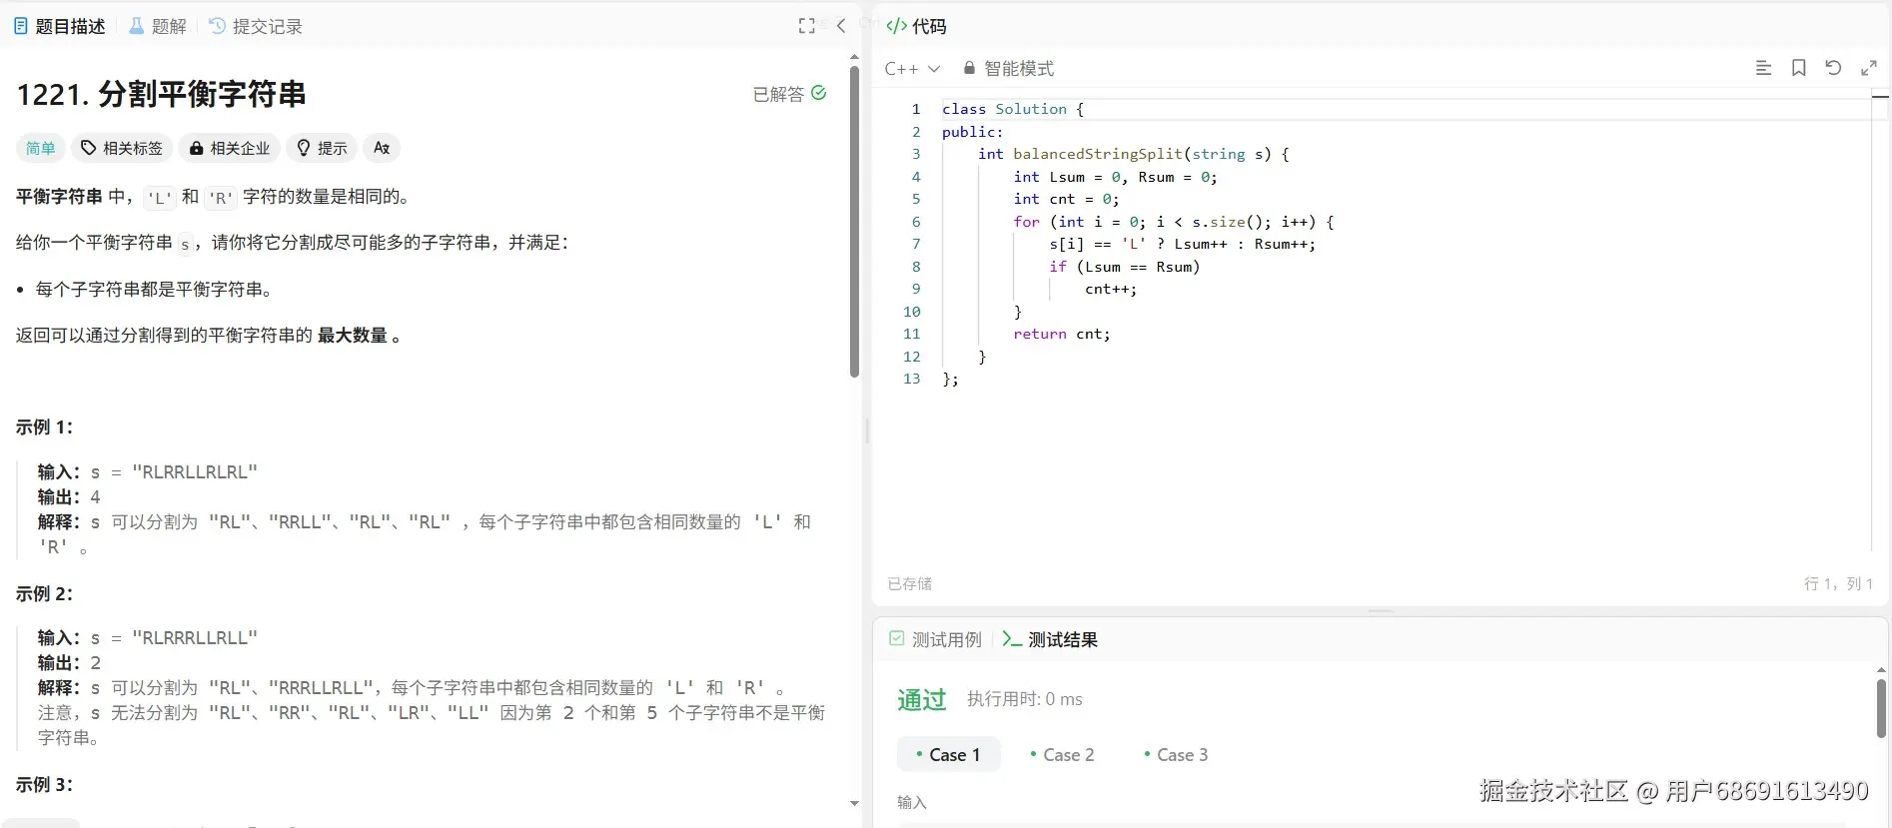This screenshot has width=1892, height=828.
Task: Click the '行 1, 列 1' cursor position
Action: click(x=1838, y=583)
